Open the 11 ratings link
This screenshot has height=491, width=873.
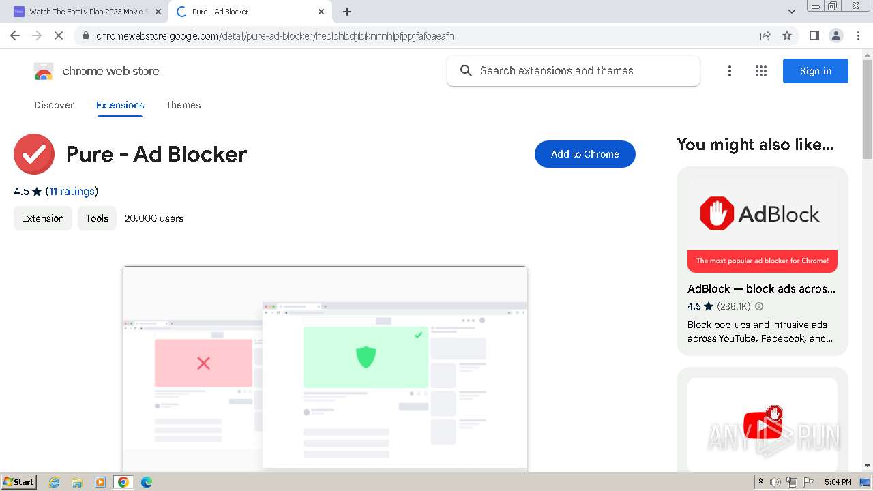coord(72,192)
